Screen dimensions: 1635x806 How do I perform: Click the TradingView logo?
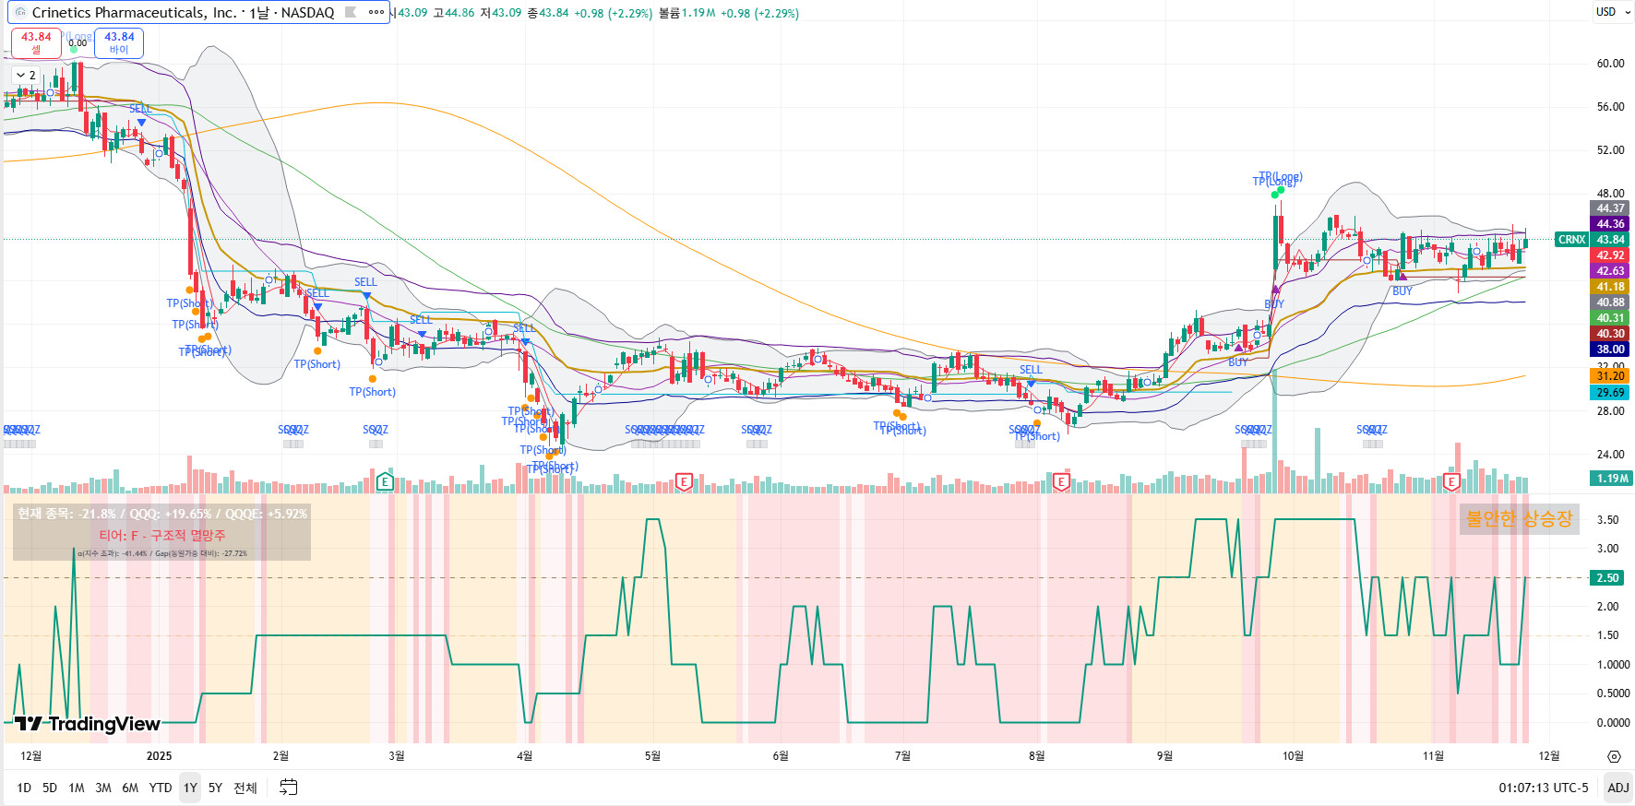(x=88, y=724)
